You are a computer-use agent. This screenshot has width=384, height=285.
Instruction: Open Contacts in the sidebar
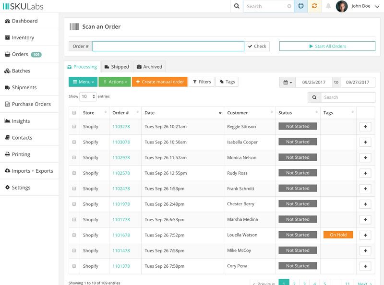29,138
